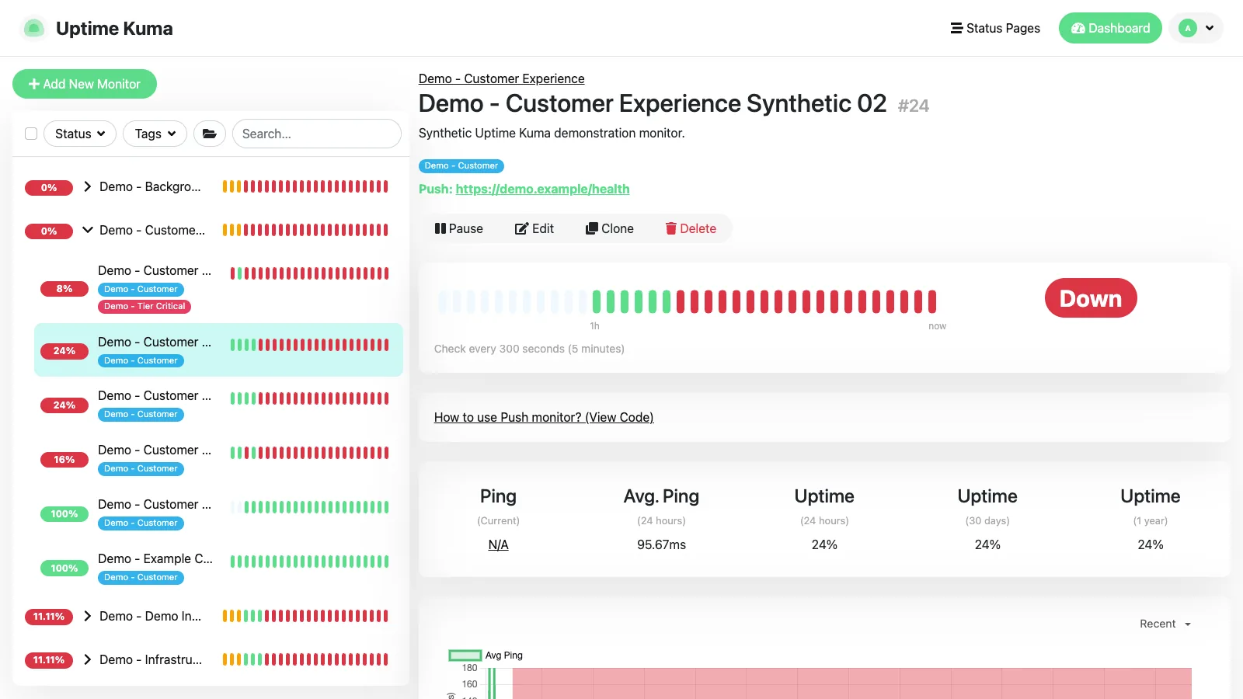
Task: Select the monitor with 8% uptime
Action: (x=218, y=287)
